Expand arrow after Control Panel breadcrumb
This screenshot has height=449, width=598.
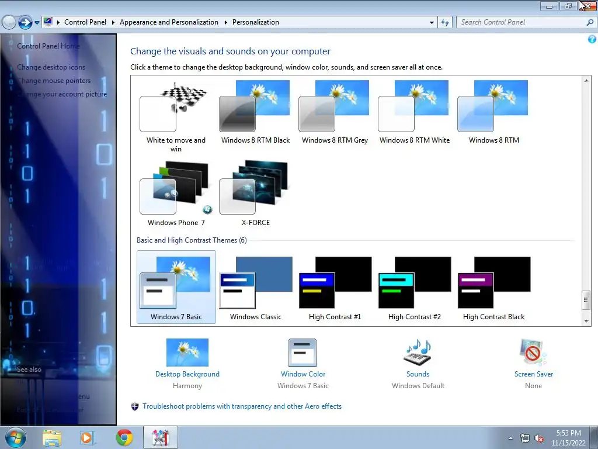click(113, 23)
